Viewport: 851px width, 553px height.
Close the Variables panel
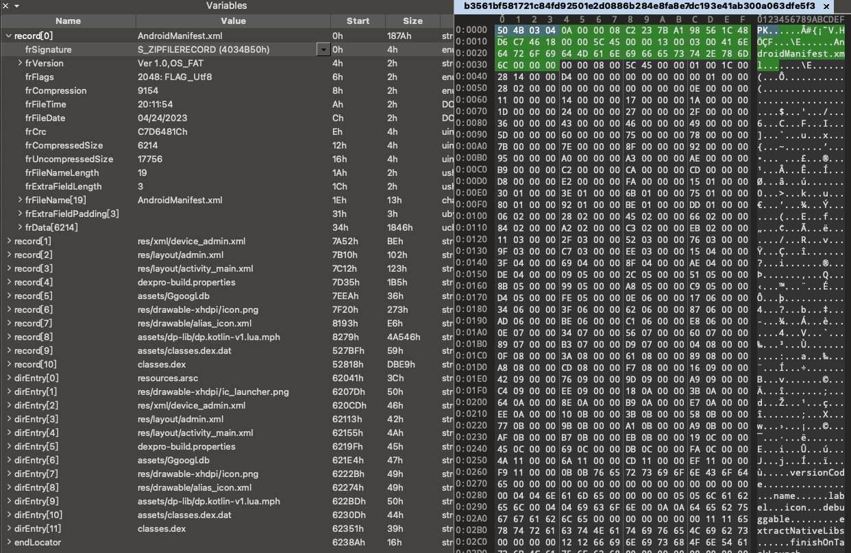[5, 5]
